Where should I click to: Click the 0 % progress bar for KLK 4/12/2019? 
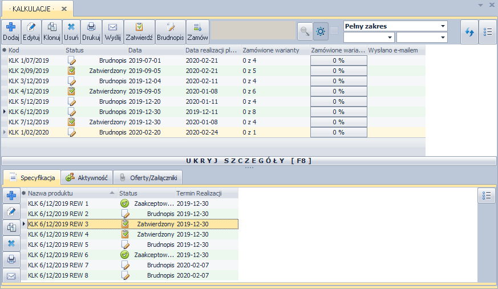pyautogui.click(x=339, y=91)
